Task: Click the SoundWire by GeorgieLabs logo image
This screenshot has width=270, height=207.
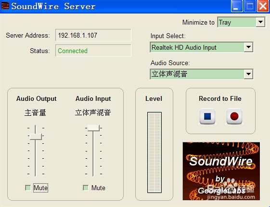Action: tap(221, 171)
